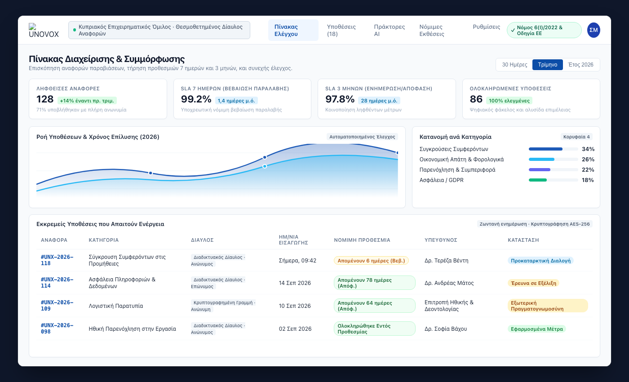Click the Κορυφαία 4 badge
The height and width of the screenshot is (382, 629).
tap(576, 137)
